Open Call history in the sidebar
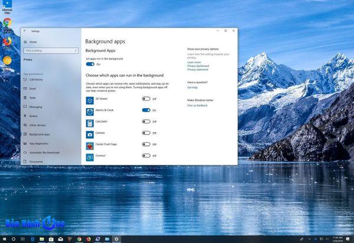The height and width of the screenshot is (243, 354). (x=37, y=79)
